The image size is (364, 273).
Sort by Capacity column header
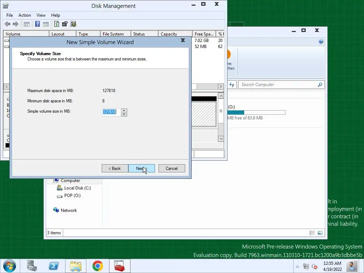(x=175, y=34)
